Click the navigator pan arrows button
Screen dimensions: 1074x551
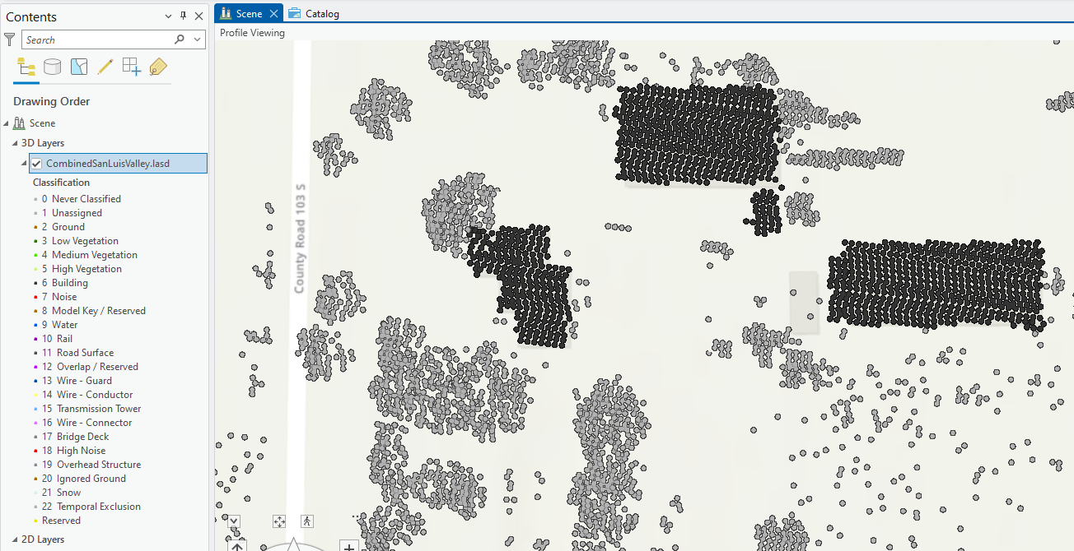coord(278,521)
